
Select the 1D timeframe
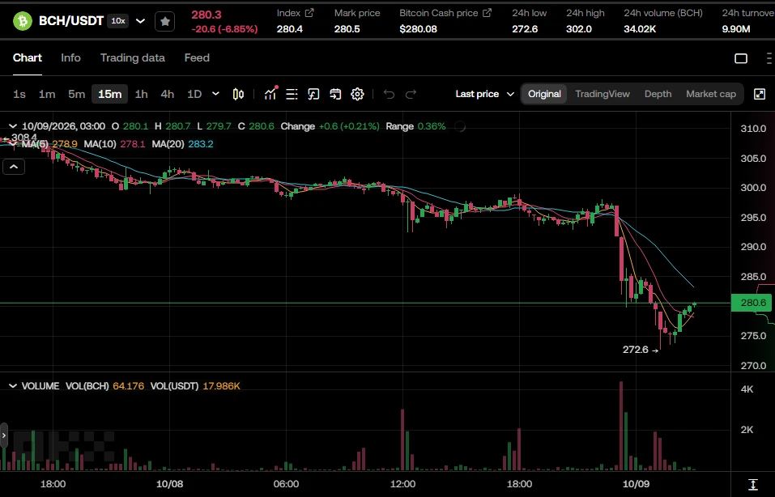(x=194, y=94)
